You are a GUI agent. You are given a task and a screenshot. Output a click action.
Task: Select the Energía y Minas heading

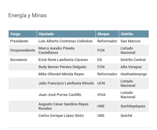[28, 15]
